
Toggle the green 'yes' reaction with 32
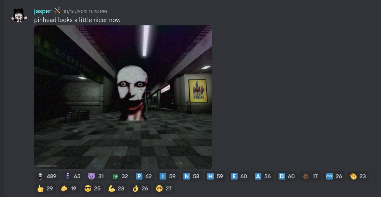(x=120, y=176)
